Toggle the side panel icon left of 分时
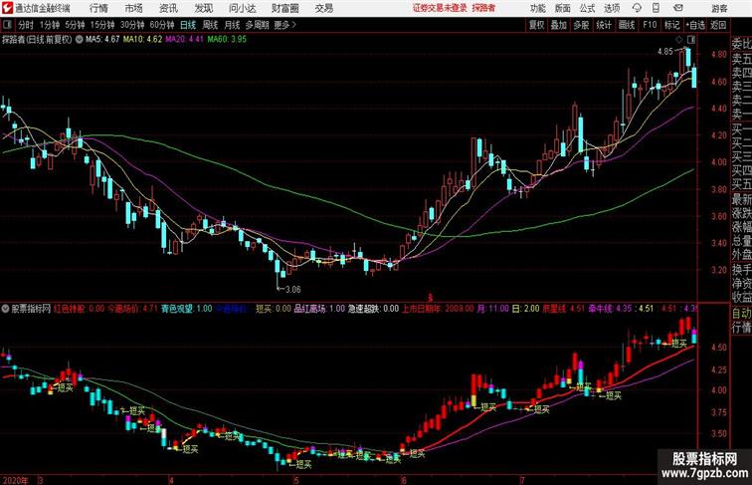 pos(7,25)
